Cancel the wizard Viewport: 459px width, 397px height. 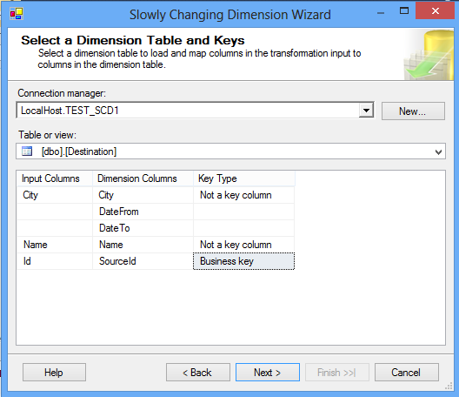(407, 373)
